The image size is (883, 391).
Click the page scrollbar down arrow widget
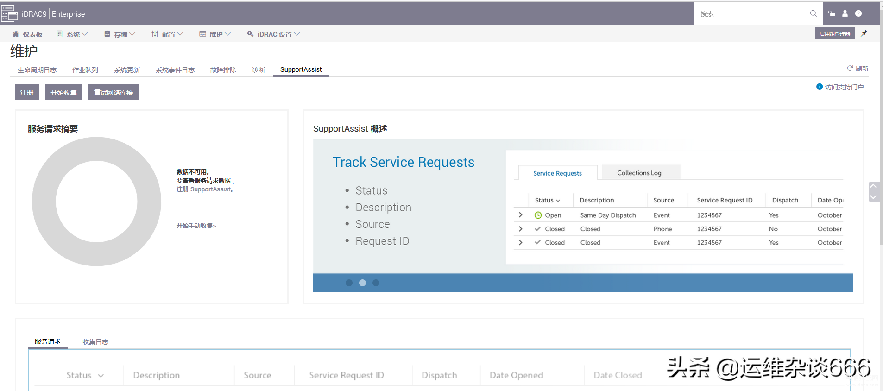(873, 197)
